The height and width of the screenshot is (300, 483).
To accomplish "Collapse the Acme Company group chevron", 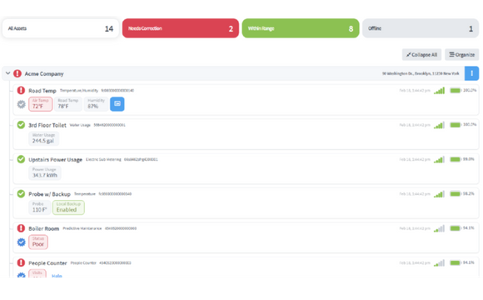I will (8, 73).
